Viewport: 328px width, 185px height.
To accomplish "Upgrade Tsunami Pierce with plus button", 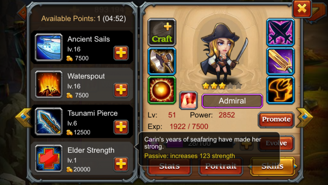I will [121, 127].
